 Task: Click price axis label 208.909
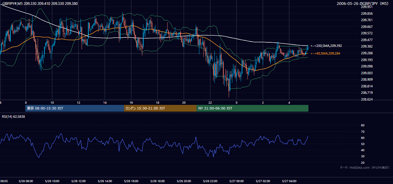[x=367, y=79]
